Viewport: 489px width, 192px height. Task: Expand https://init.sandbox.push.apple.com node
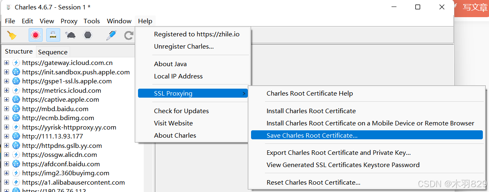6,72
